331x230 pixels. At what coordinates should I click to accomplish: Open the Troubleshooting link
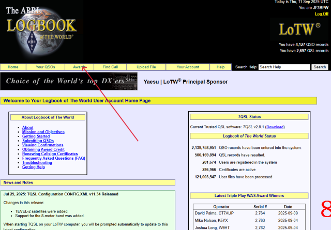[37, 163]
